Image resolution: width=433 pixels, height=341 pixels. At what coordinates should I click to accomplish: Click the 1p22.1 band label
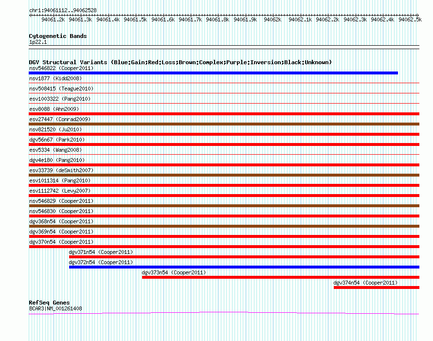(x=38, y=42)
